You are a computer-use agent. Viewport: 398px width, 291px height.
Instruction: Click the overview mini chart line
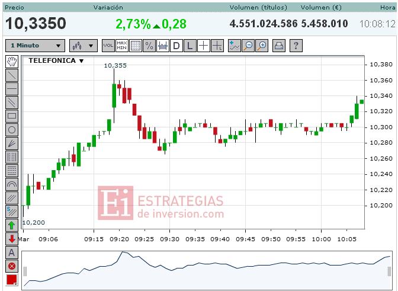(207, 270)
